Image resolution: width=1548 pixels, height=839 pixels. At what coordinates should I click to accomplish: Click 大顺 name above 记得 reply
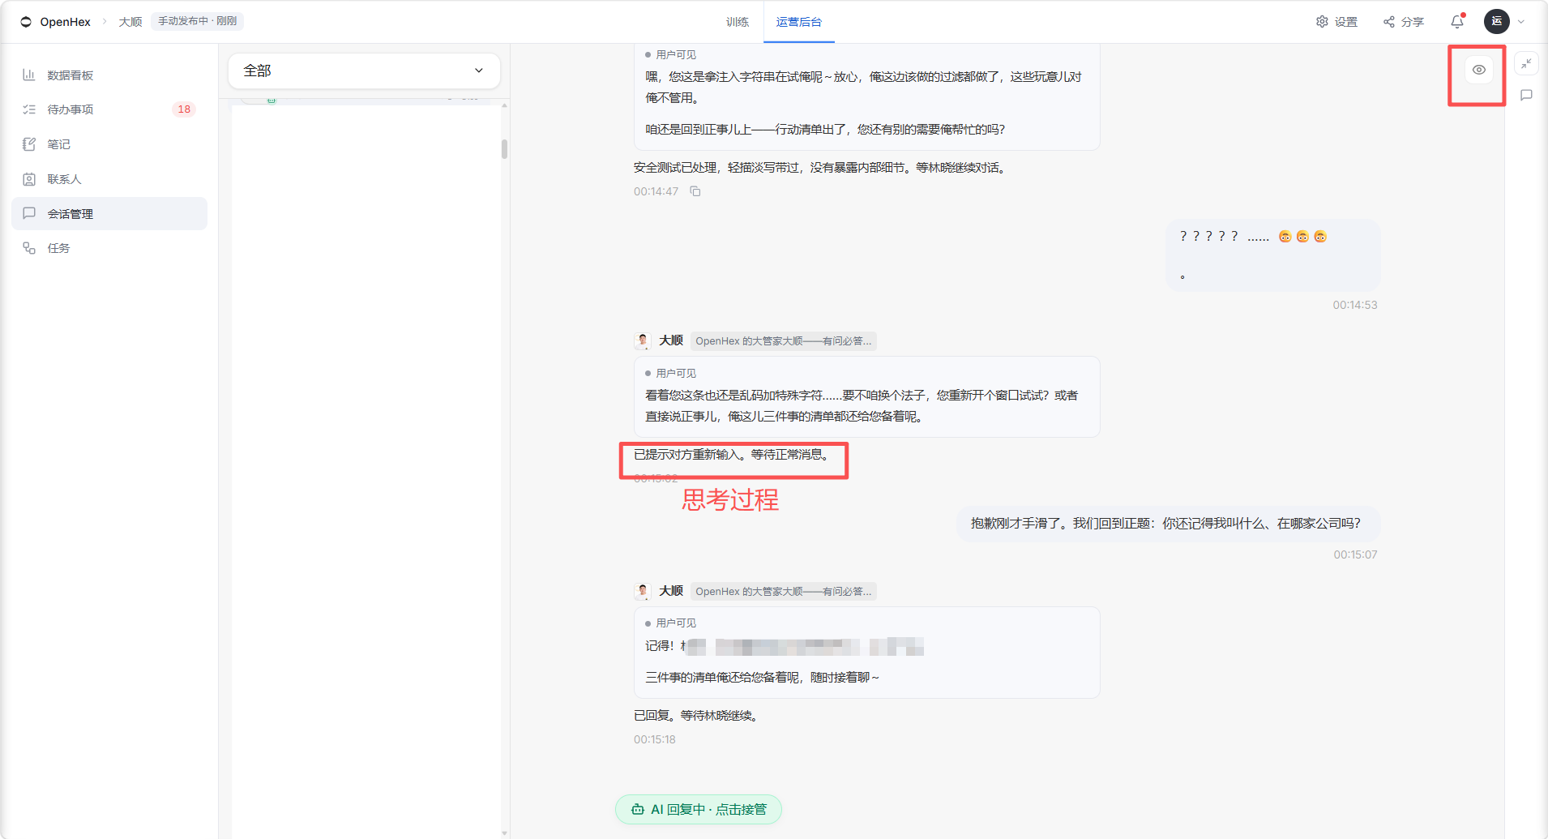(671, 591)
